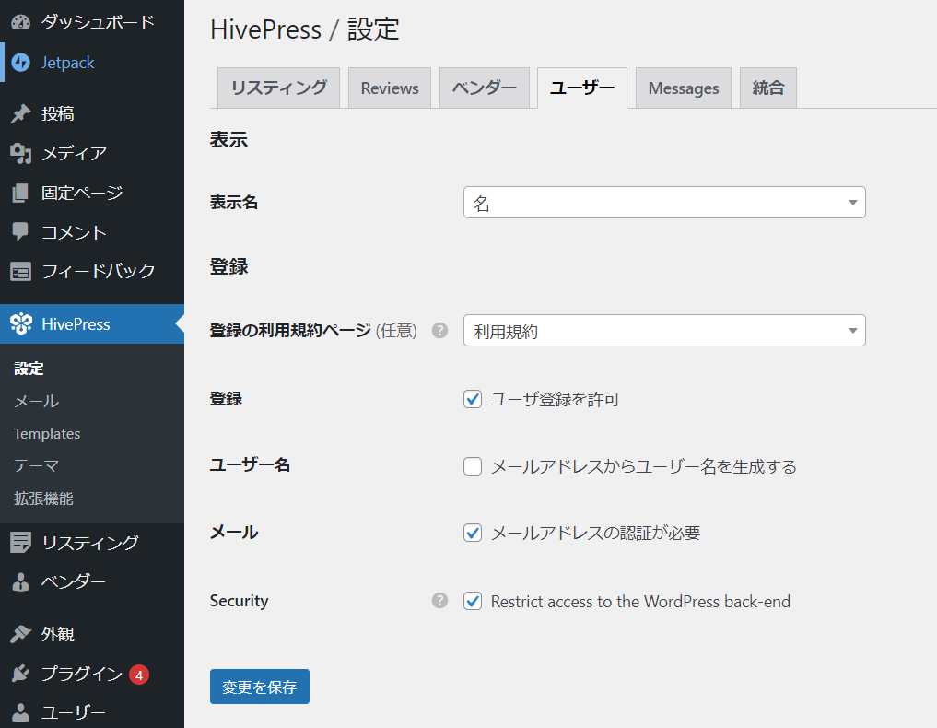
Task: Click the dashboard gauge icon
Action: tap(21, 23)
